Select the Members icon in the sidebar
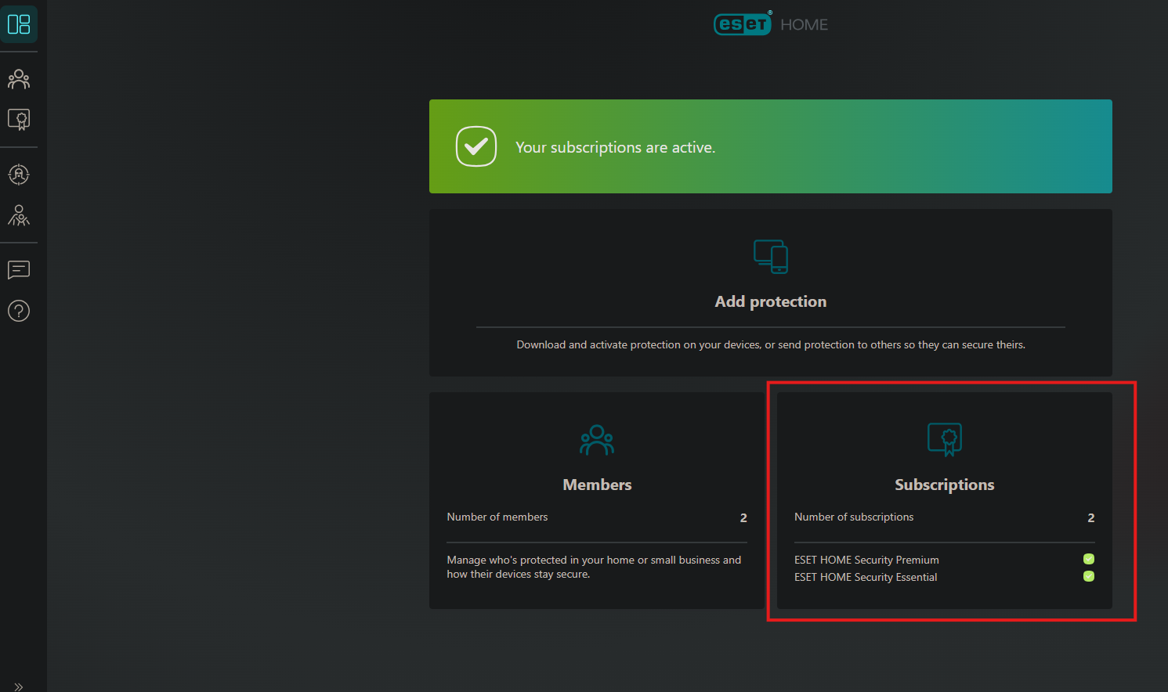This screenshot has width=1168, height=692. pyautogui.click(x=19, y=79)
